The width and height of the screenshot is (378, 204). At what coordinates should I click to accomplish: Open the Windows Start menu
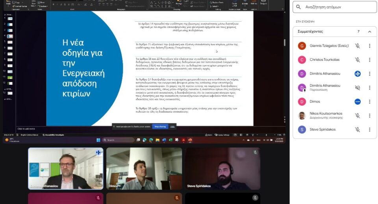pyautogui.click(x=98, y=140)
